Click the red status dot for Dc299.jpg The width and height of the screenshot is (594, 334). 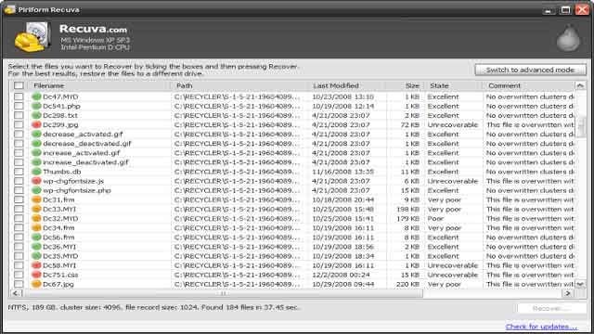[36, 124]
